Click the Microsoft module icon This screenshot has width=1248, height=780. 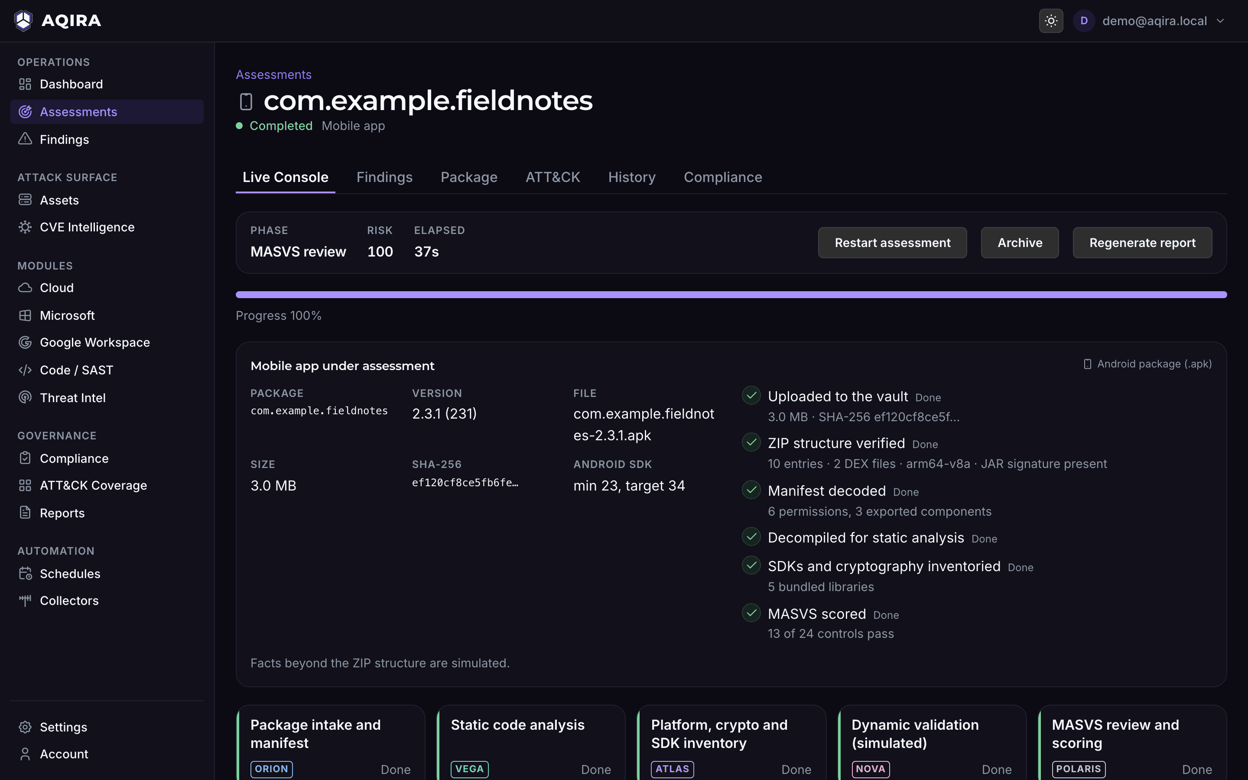coord(25,315)
